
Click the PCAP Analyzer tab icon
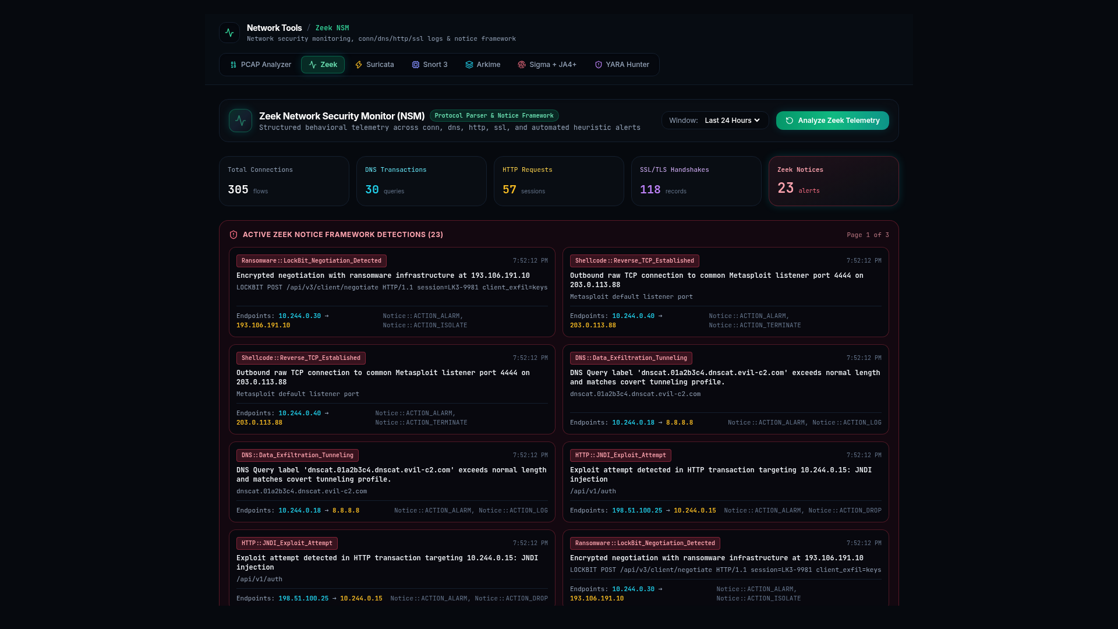click(x=233, y=65)
